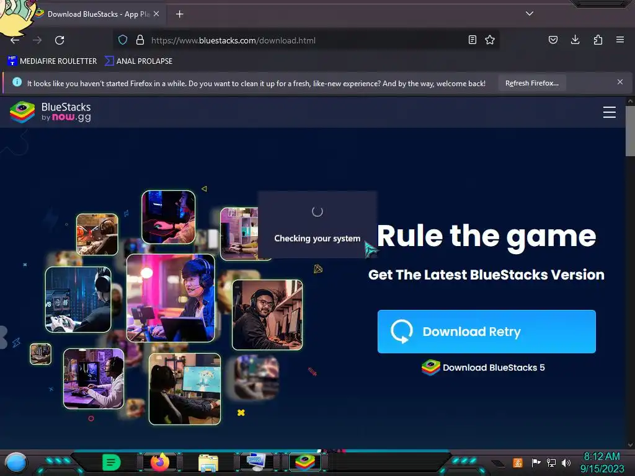Viewport: 635px width, 476px height.
Task: Click the BlueStacks by now.gg logo
Action: point(50,112)
